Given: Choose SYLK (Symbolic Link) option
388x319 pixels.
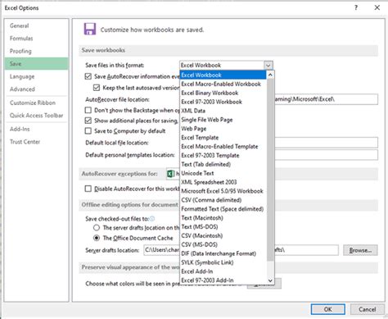Looking at the screenshot, I should (x=223, y=262).
